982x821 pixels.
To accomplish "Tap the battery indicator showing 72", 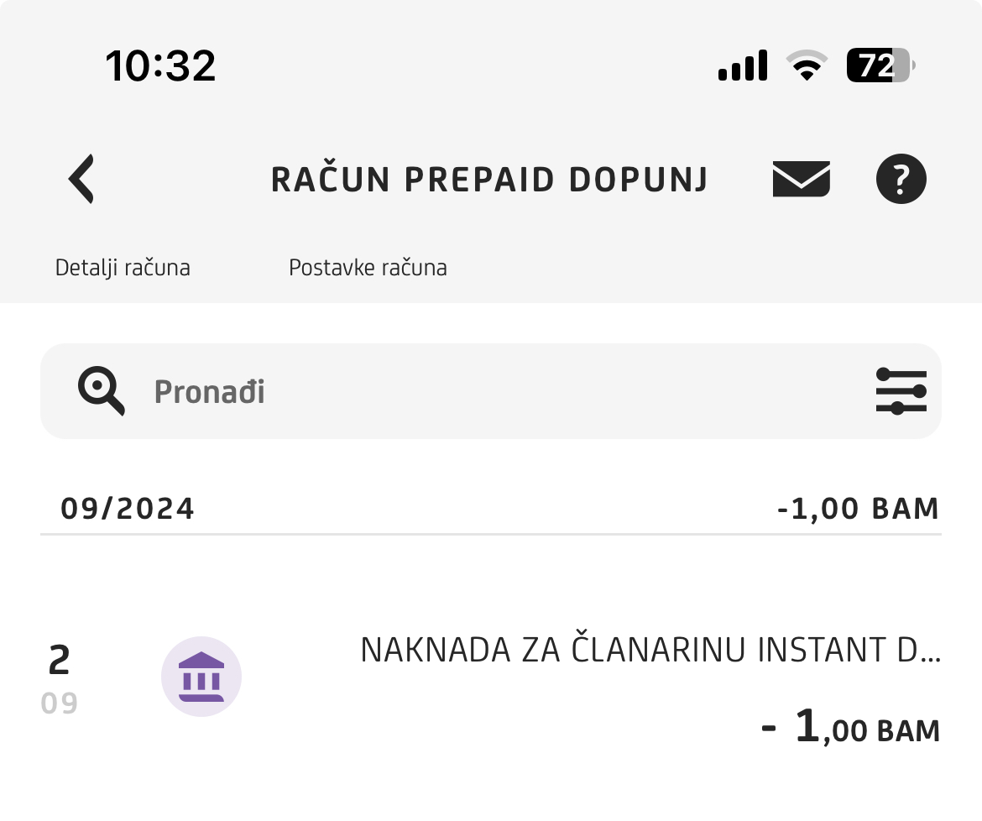I will coord(880,65).
